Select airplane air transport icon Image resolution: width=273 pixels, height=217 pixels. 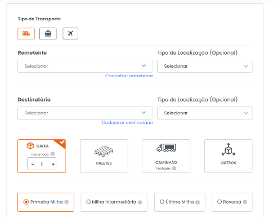[x=70, y=34]
